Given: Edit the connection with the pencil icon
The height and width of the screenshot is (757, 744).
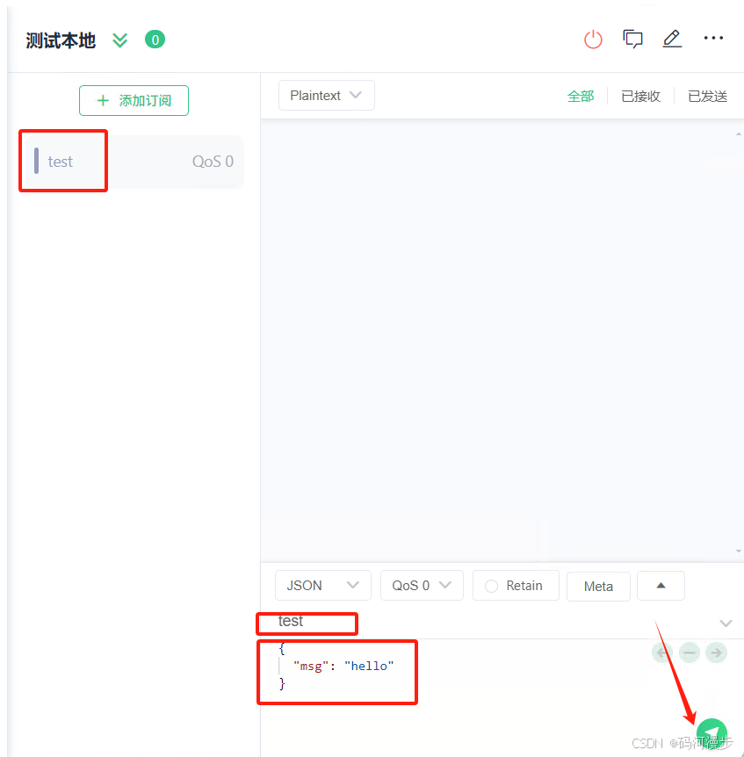Looking at the screenshot, I should click(672, 39).
